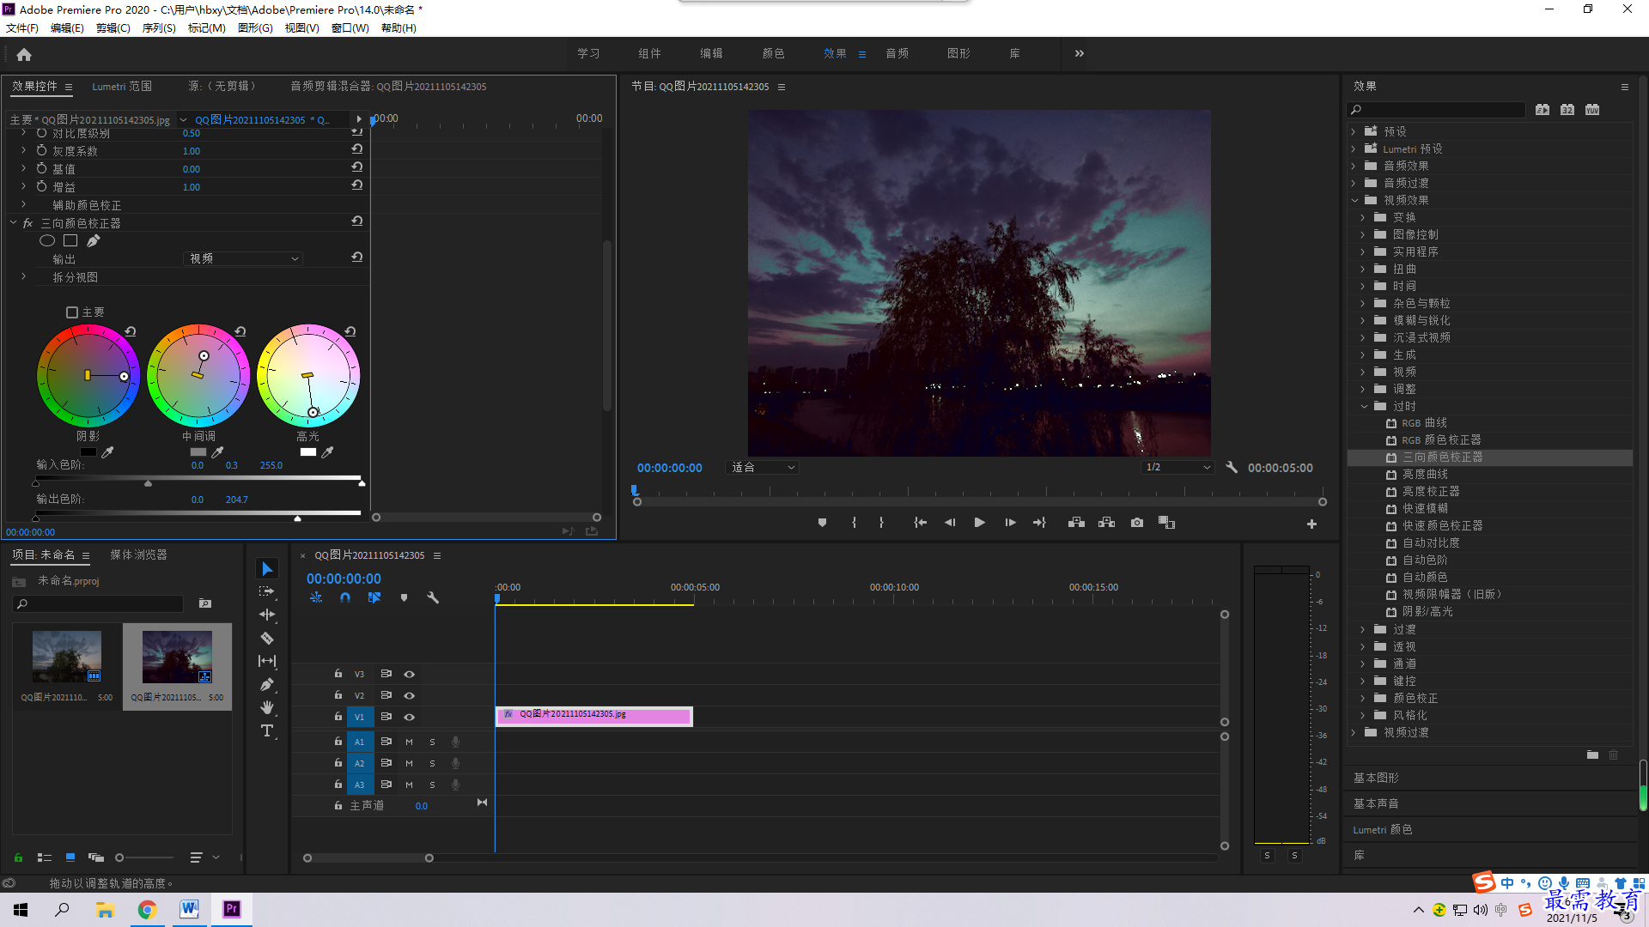Select the Razor tool

(267, 638)
